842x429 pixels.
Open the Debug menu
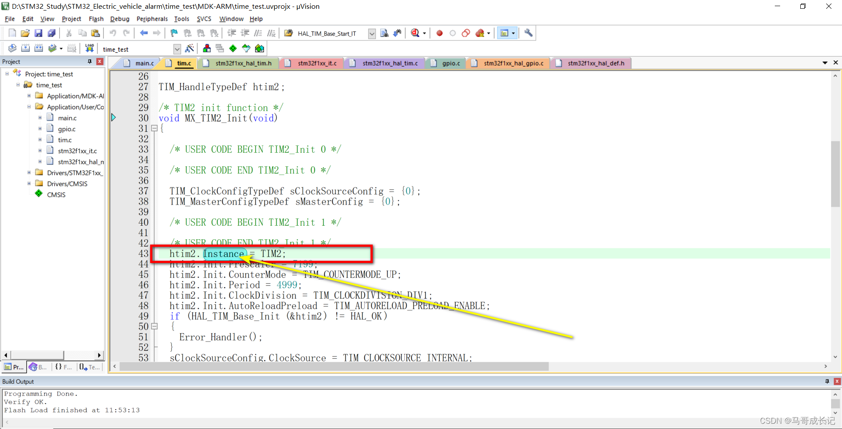(119, 19)
